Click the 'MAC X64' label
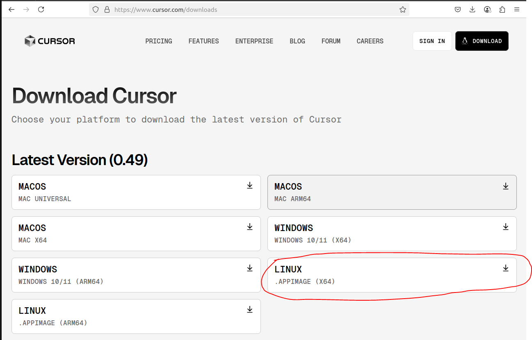Viewport: 532px width, 340px height. 33,240
